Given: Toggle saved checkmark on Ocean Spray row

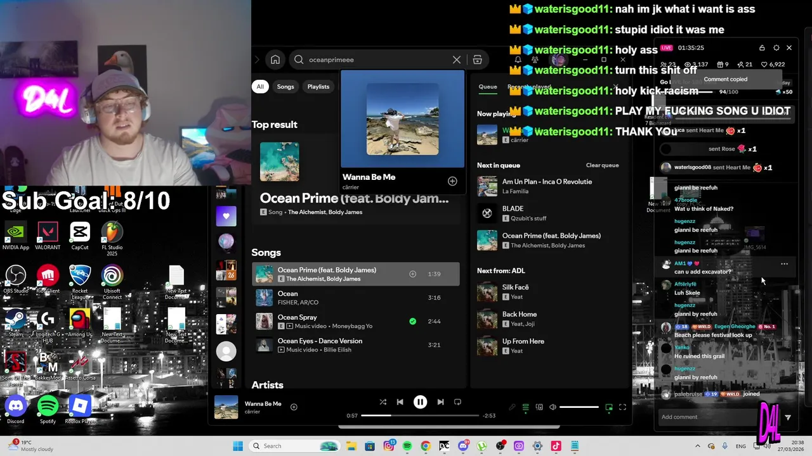Looking at the screenshot, I should [412, 321].
